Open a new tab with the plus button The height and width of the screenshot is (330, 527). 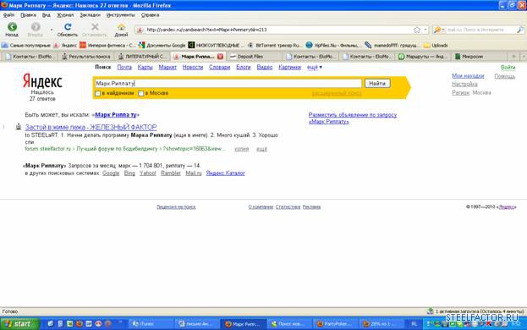(513, 57)
